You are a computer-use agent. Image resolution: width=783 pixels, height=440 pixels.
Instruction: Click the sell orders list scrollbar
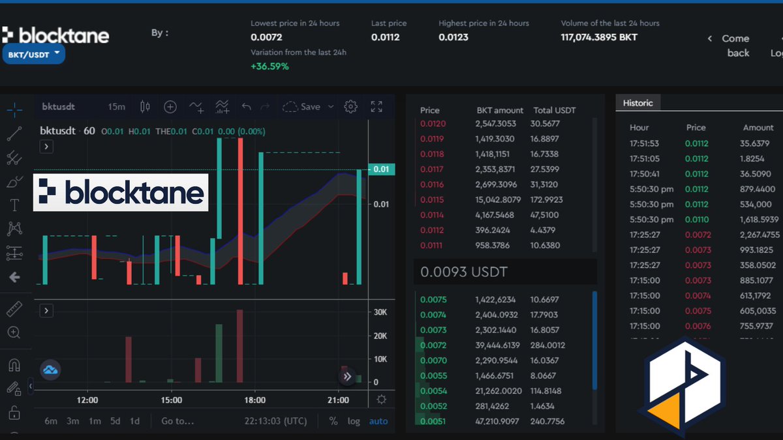click(594, 184)
